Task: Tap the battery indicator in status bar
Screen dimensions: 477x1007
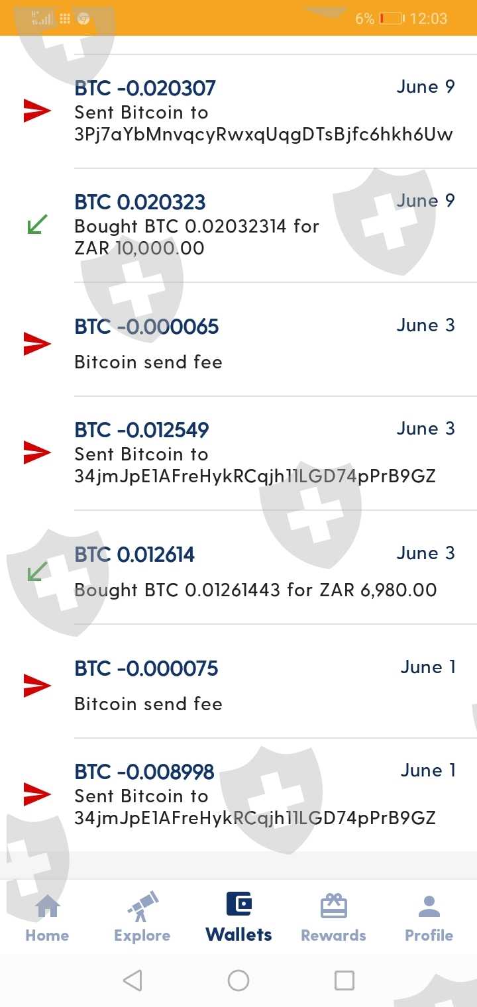Action: (392, 19)
